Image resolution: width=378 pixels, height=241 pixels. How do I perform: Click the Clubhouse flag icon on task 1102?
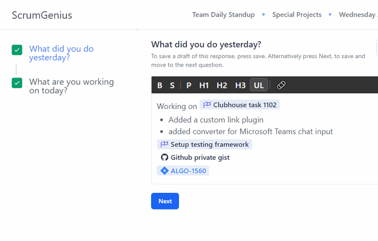click(x=207, y=105)
